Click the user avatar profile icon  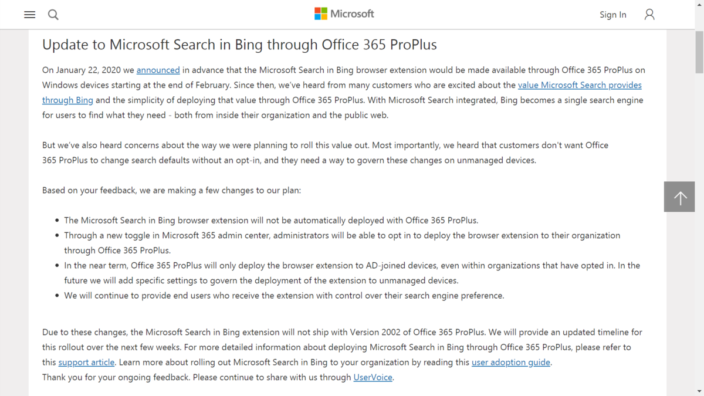[649, 15]
